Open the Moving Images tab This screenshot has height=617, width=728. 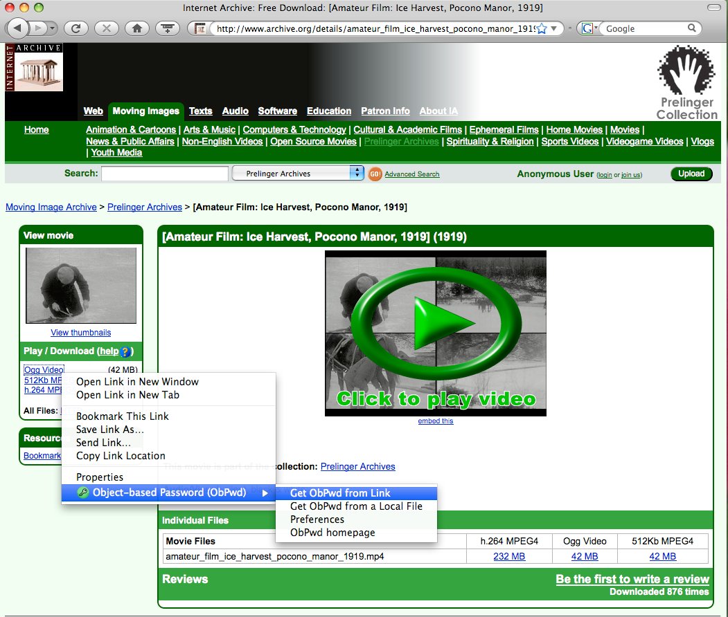coord(145,111)
